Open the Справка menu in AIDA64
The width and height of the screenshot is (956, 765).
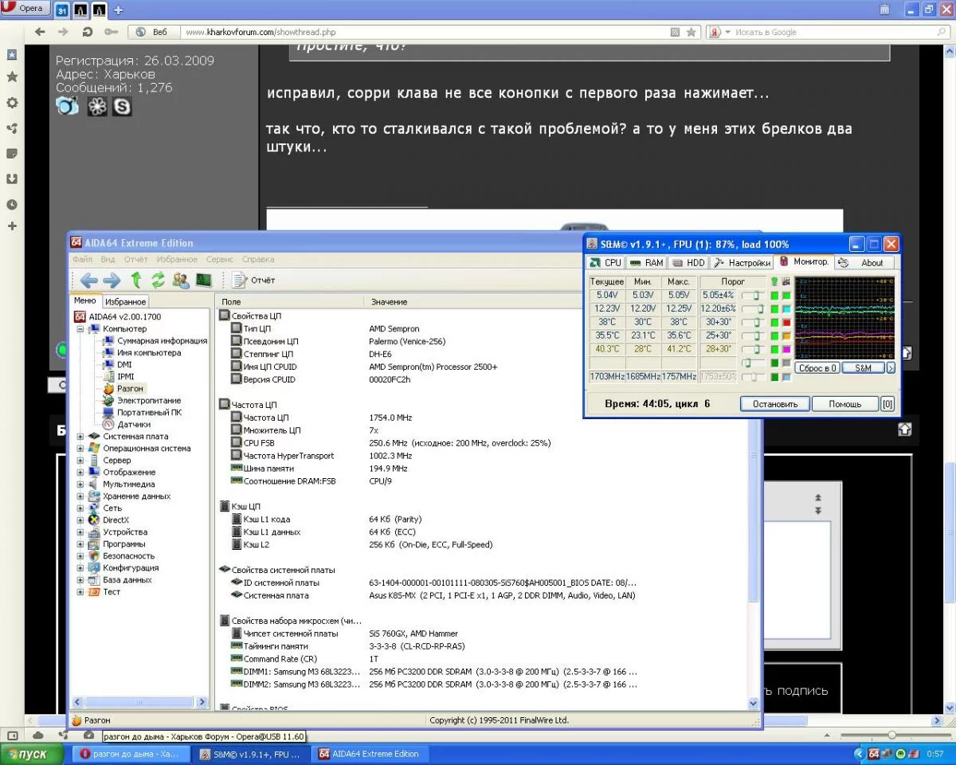(x=258, y=259)
